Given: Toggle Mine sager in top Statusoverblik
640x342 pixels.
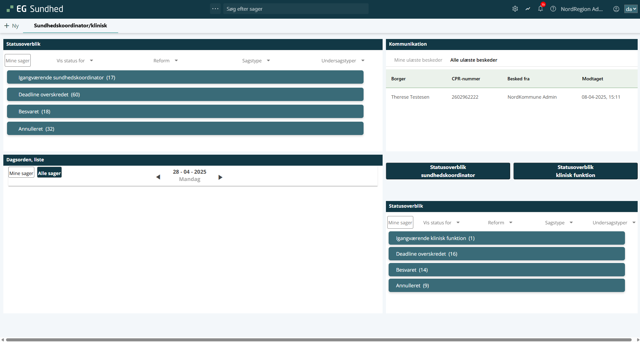Looking at the screenshot, I should point(18,61).
